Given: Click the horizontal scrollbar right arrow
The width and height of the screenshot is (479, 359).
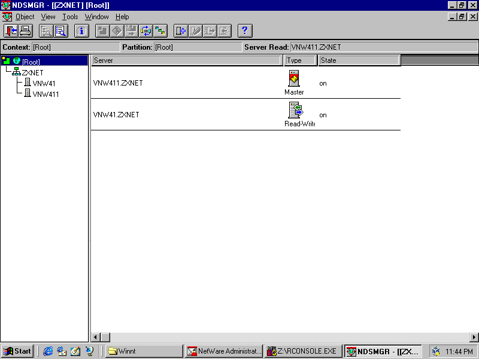Looking at the screenshot, I should pos(474,337).
